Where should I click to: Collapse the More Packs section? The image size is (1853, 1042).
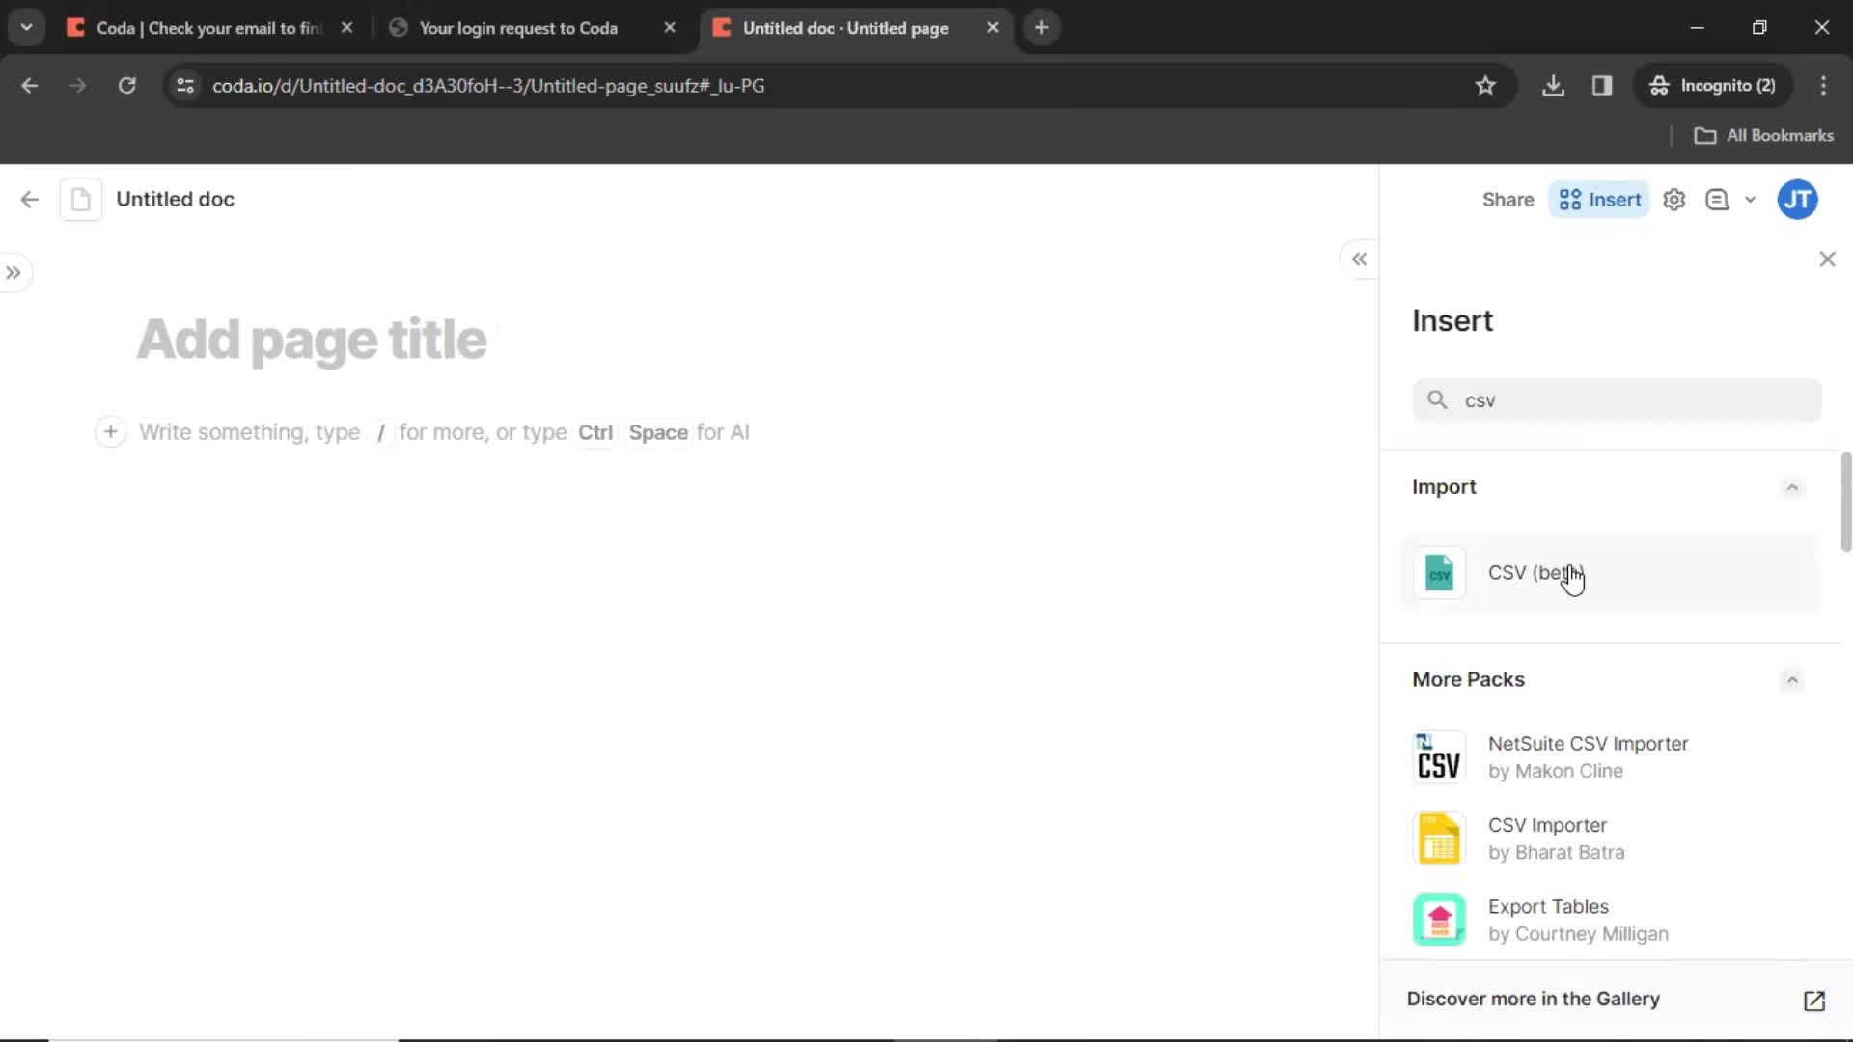(1792, 680)
